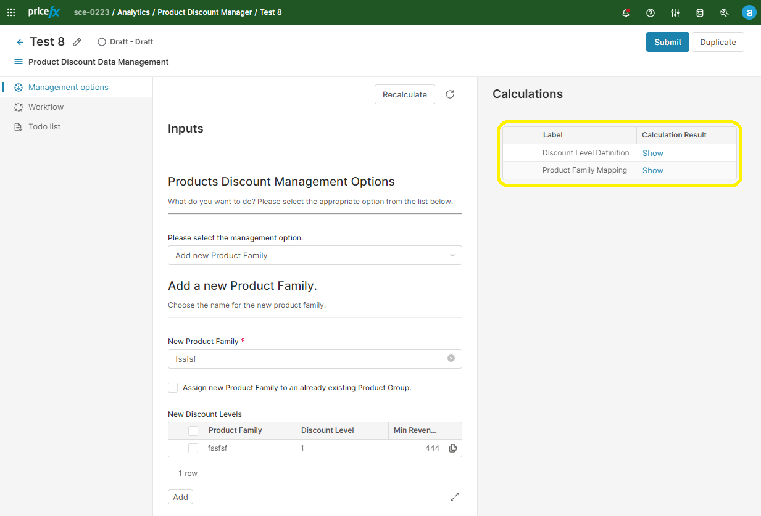Go to Product Discount Manager breadcrumb

tap(205, 12)
